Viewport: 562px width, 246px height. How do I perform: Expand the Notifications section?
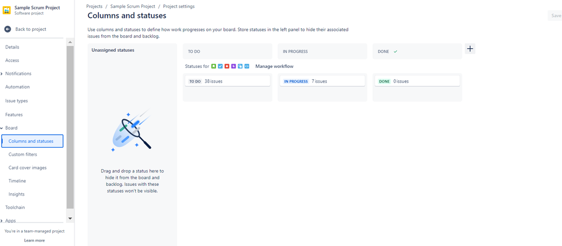tap(2, 74)
